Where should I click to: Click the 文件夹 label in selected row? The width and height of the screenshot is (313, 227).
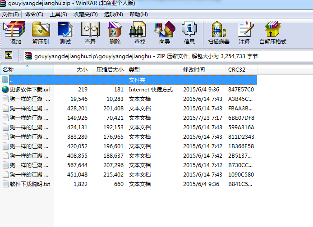(x=137, y=80)
